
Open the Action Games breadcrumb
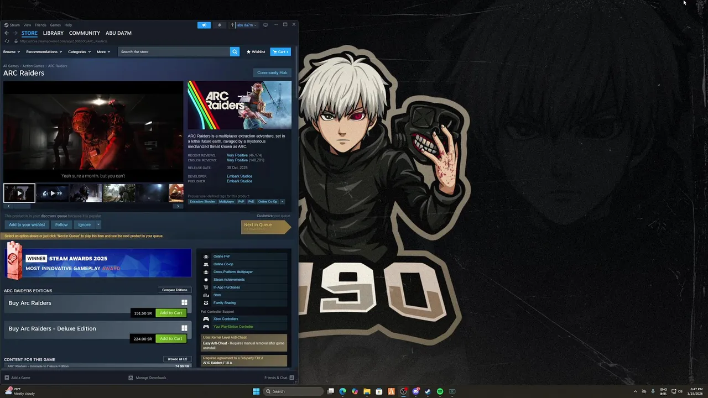[33, 66]
